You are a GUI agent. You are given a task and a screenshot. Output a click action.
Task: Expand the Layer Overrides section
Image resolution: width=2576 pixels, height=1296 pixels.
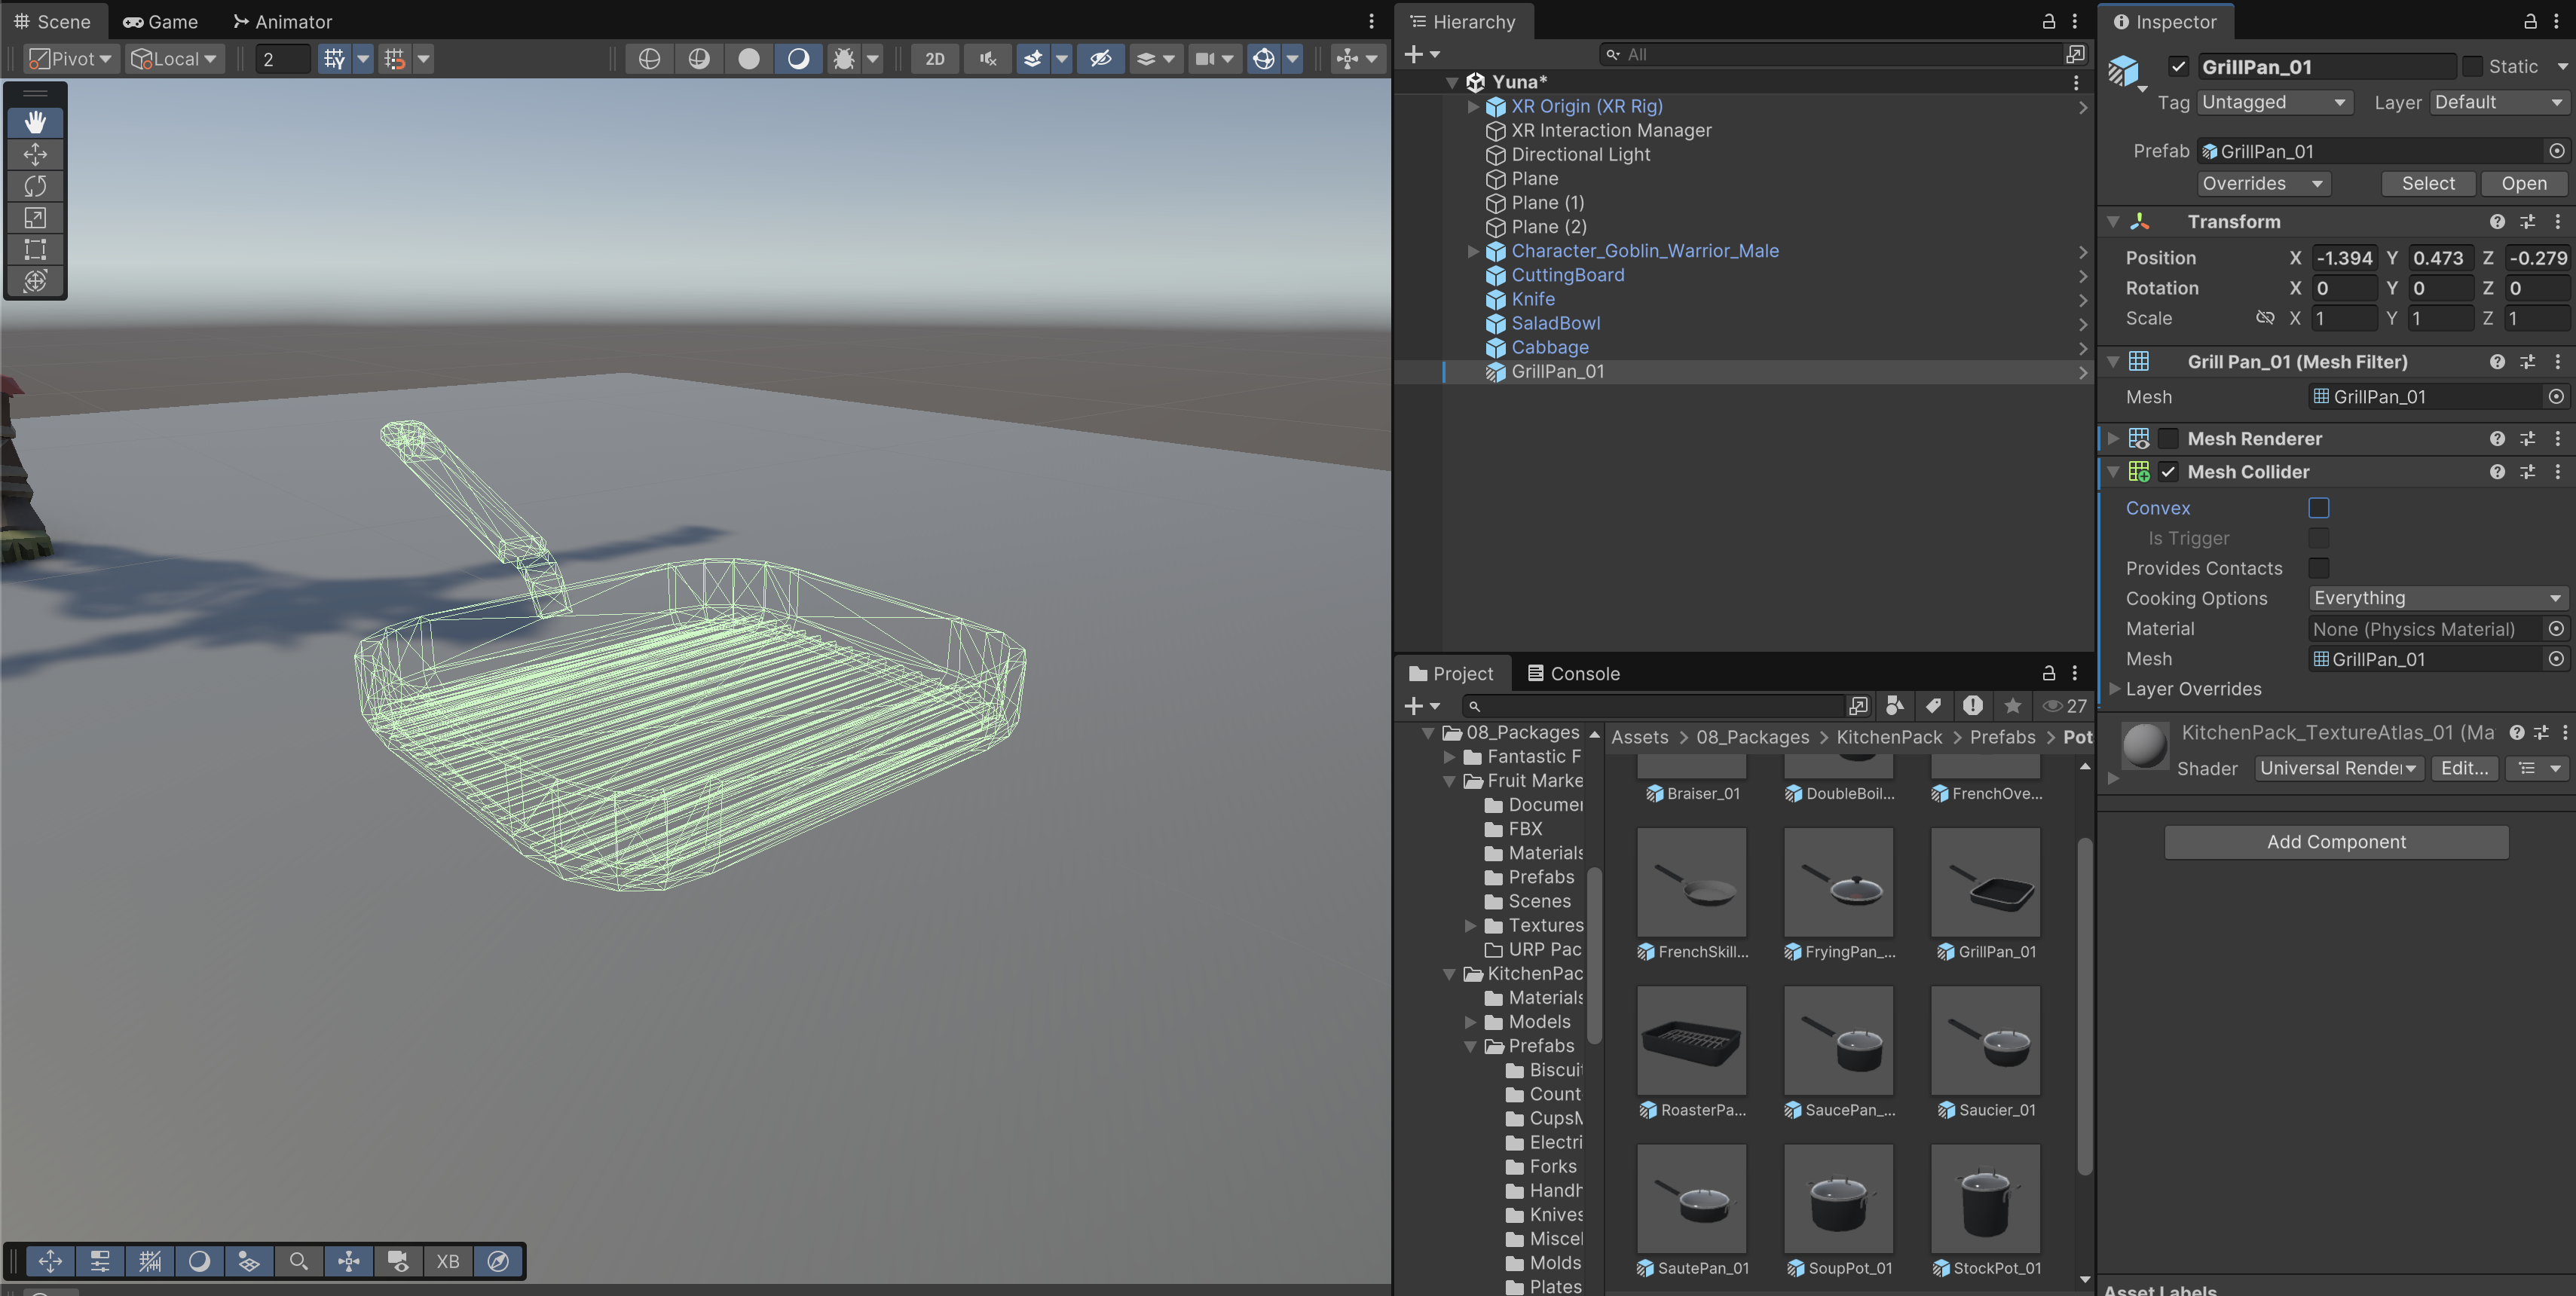[x=2114, y=689]
